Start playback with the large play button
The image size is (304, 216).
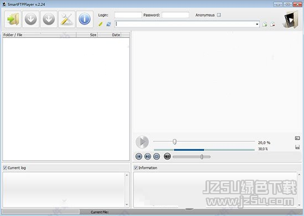143,142
